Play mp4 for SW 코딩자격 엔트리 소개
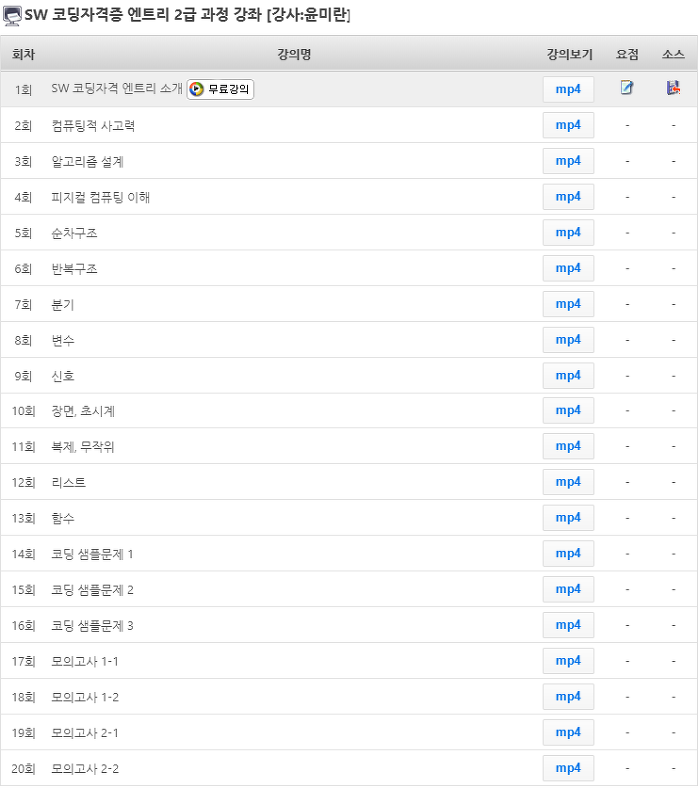The image size is (699, 788). pos(568,90)
